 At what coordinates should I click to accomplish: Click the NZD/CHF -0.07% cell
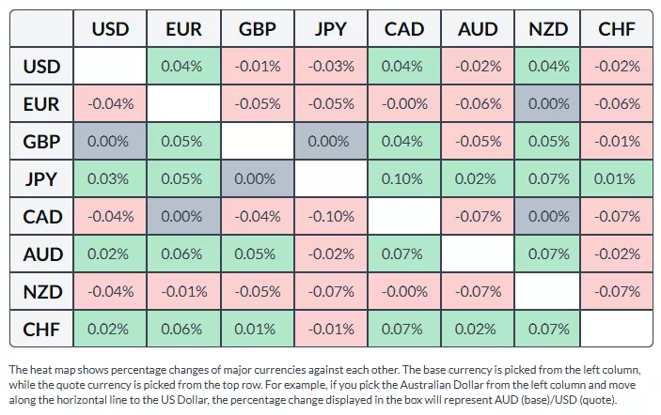[617, 291]
